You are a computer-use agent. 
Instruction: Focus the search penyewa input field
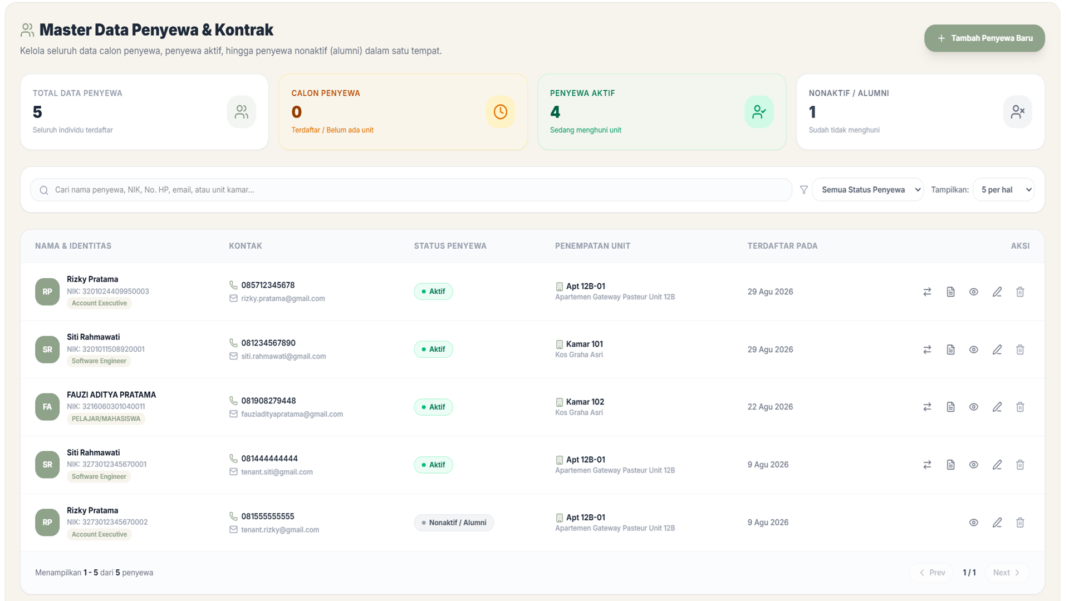(x=411, y=190)
